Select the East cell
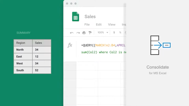 23,57
